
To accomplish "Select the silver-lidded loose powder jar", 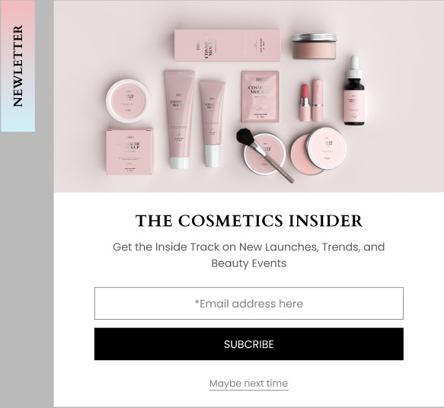I will pos(315,46).
